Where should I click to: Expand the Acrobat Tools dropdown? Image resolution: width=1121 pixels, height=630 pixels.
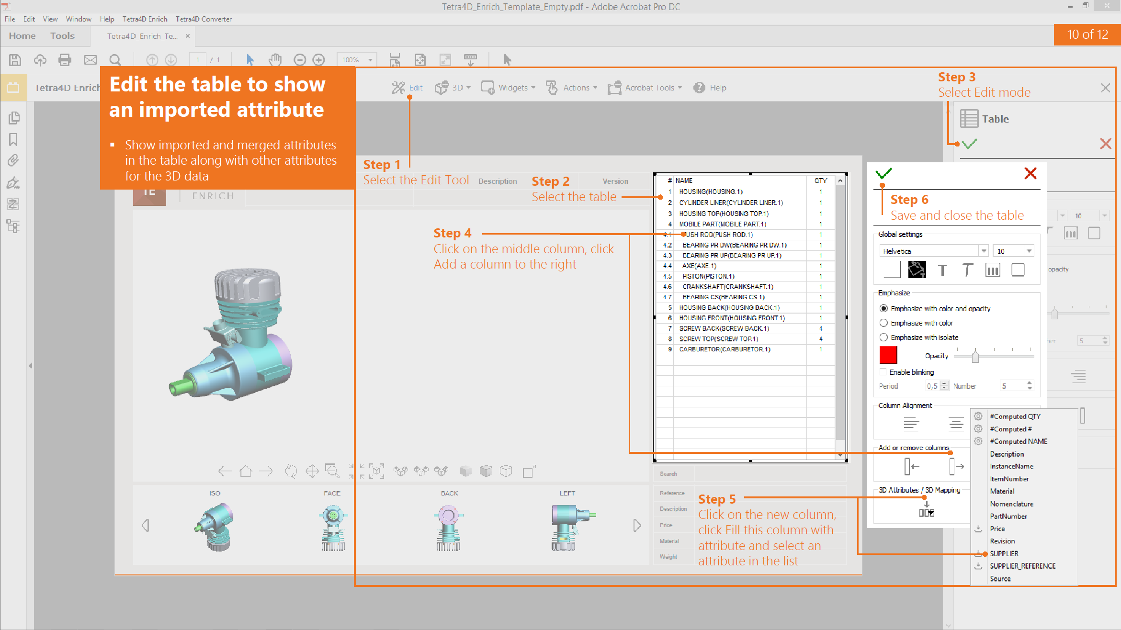tap(645, 88)
